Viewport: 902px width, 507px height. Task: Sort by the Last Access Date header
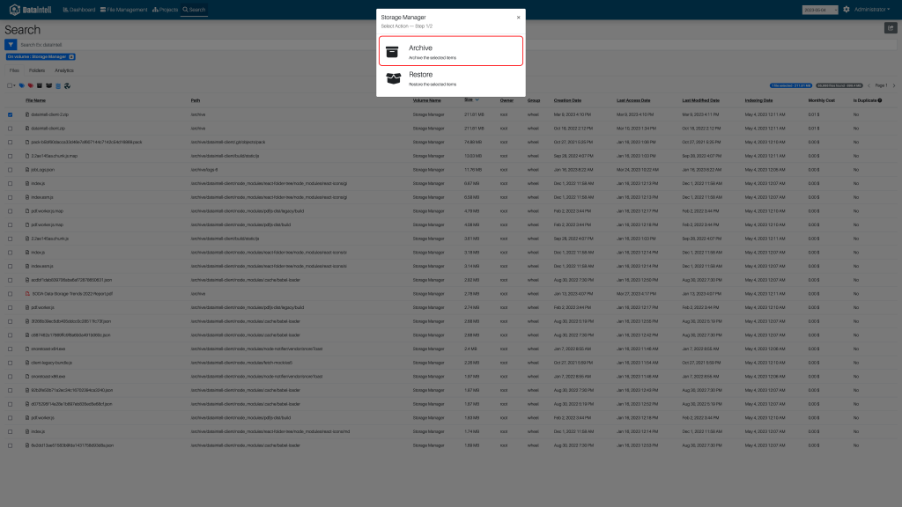pyautogui.click(x=633, y=100)
